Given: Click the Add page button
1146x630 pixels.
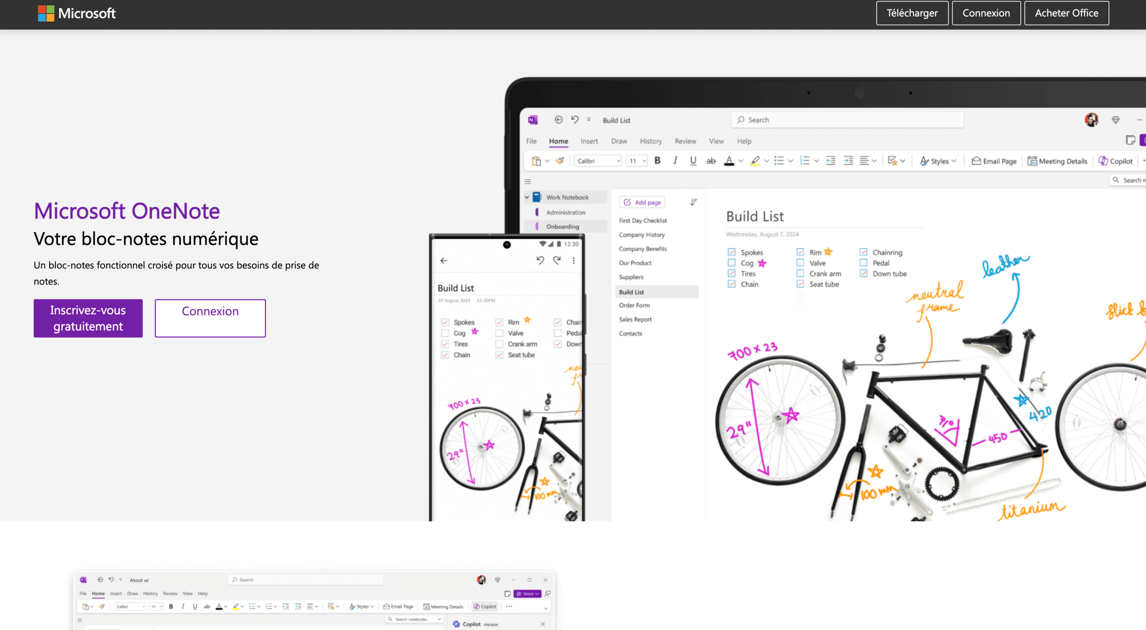Looking at the screenshot, I should [642, 202].
